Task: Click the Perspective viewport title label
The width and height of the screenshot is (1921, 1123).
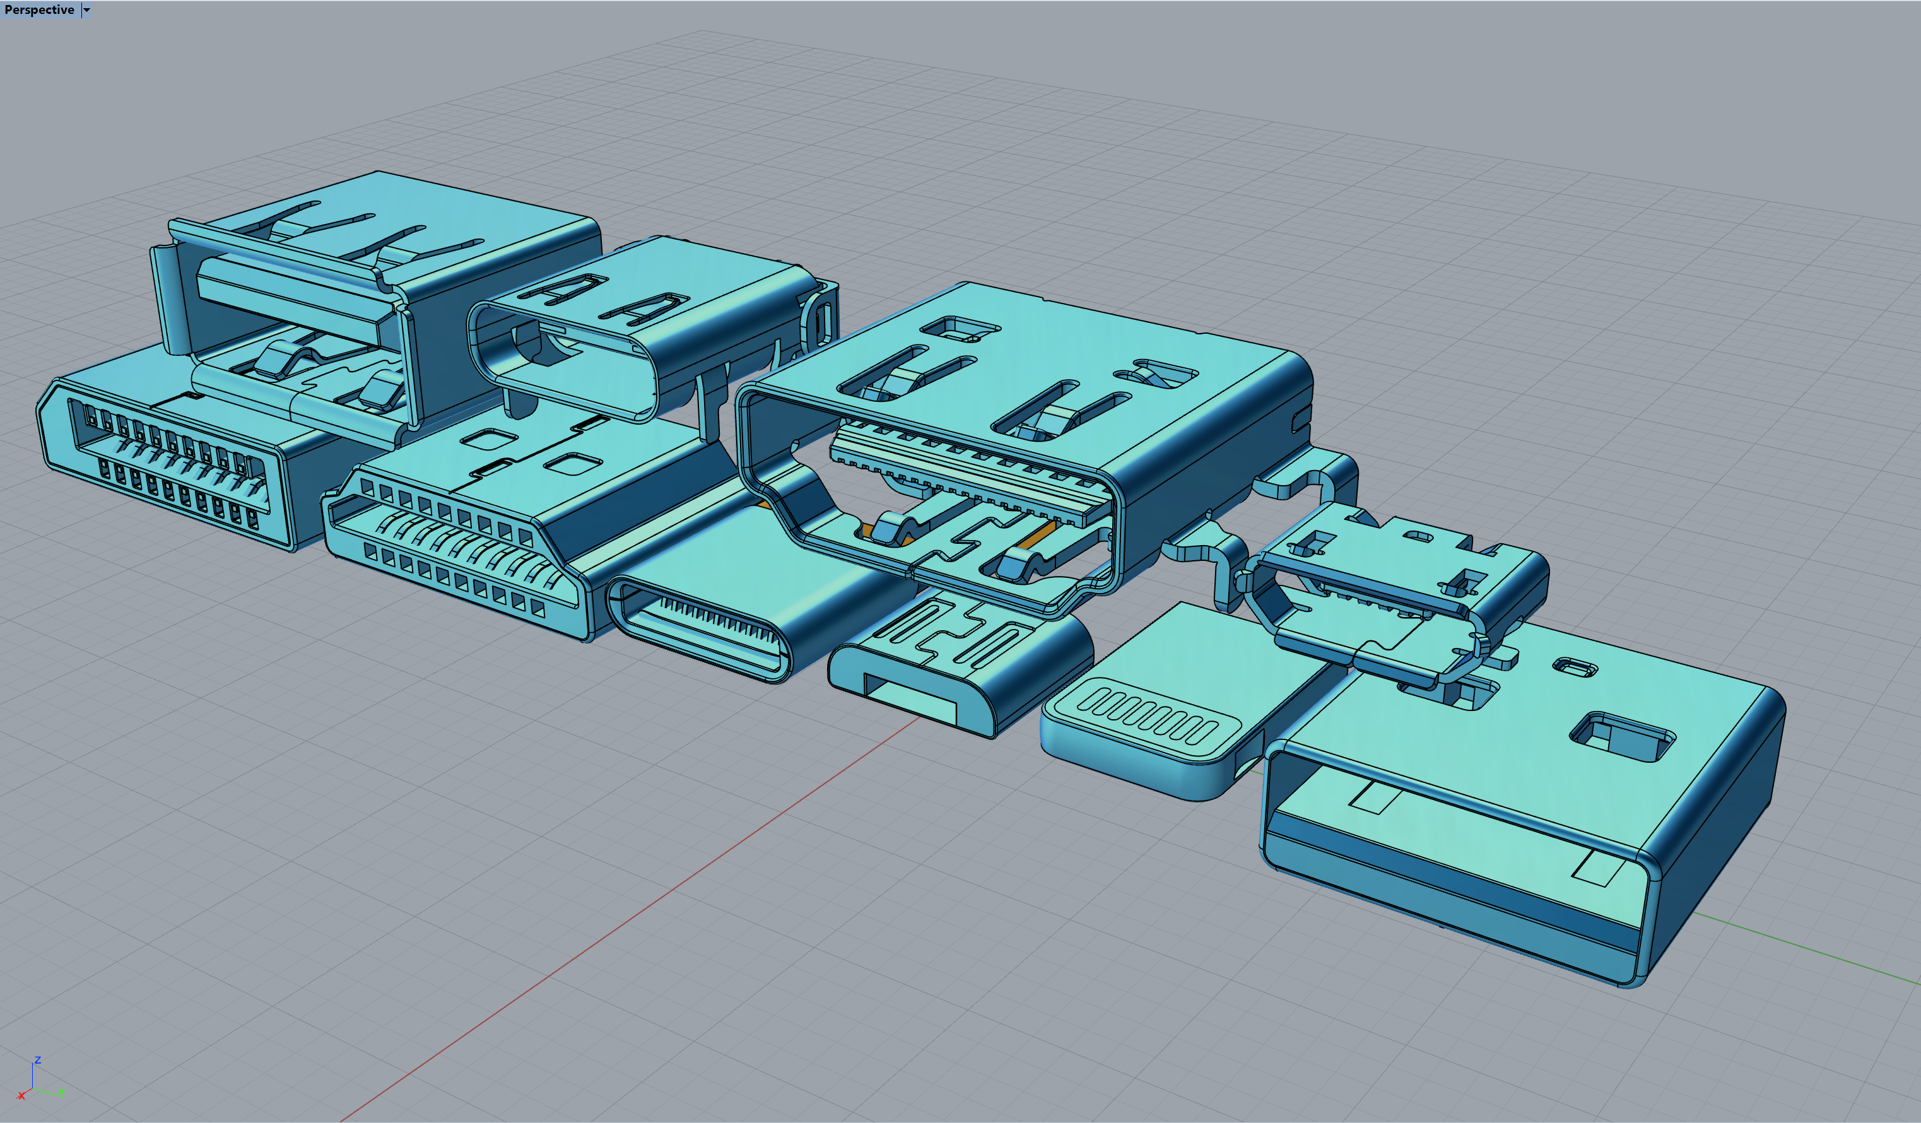Action: [x=39, y=10]
